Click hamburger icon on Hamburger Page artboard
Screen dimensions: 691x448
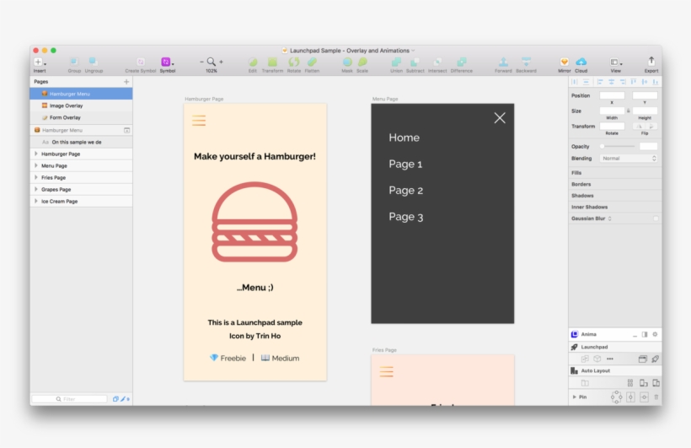(199, 121)
